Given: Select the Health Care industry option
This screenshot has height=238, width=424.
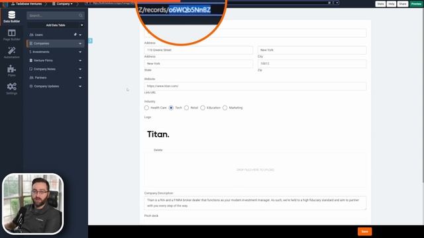Looking at the screenshot, I should click(146, 108).
